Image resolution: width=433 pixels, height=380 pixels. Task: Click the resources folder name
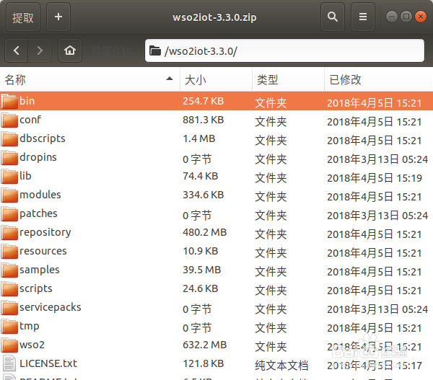pyautogui.click(x=43, y=251)
